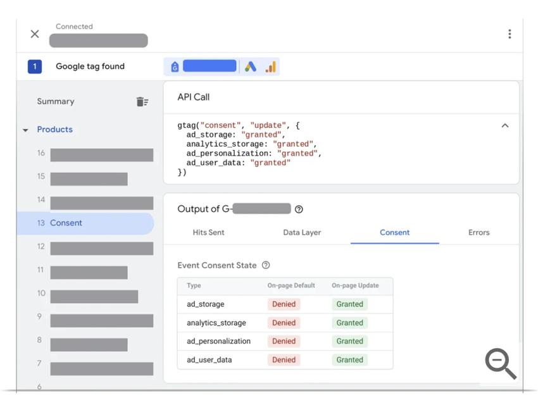538x405 pixels.
Task: Open help for Output of G- tag
Action: click(x=299, y=209)
